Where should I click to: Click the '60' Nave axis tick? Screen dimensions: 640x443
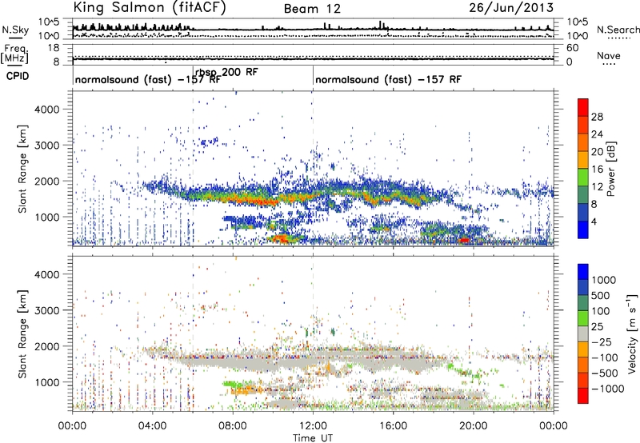572,48
